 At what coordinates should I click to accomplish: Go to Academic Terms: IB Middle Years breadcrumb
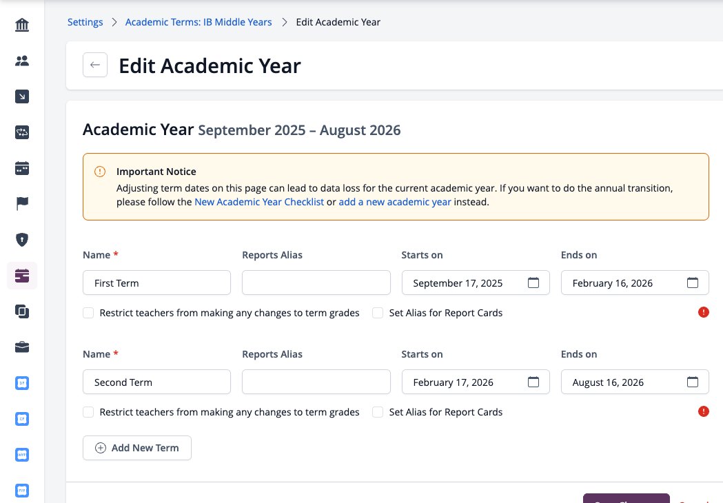coord(198,22)
